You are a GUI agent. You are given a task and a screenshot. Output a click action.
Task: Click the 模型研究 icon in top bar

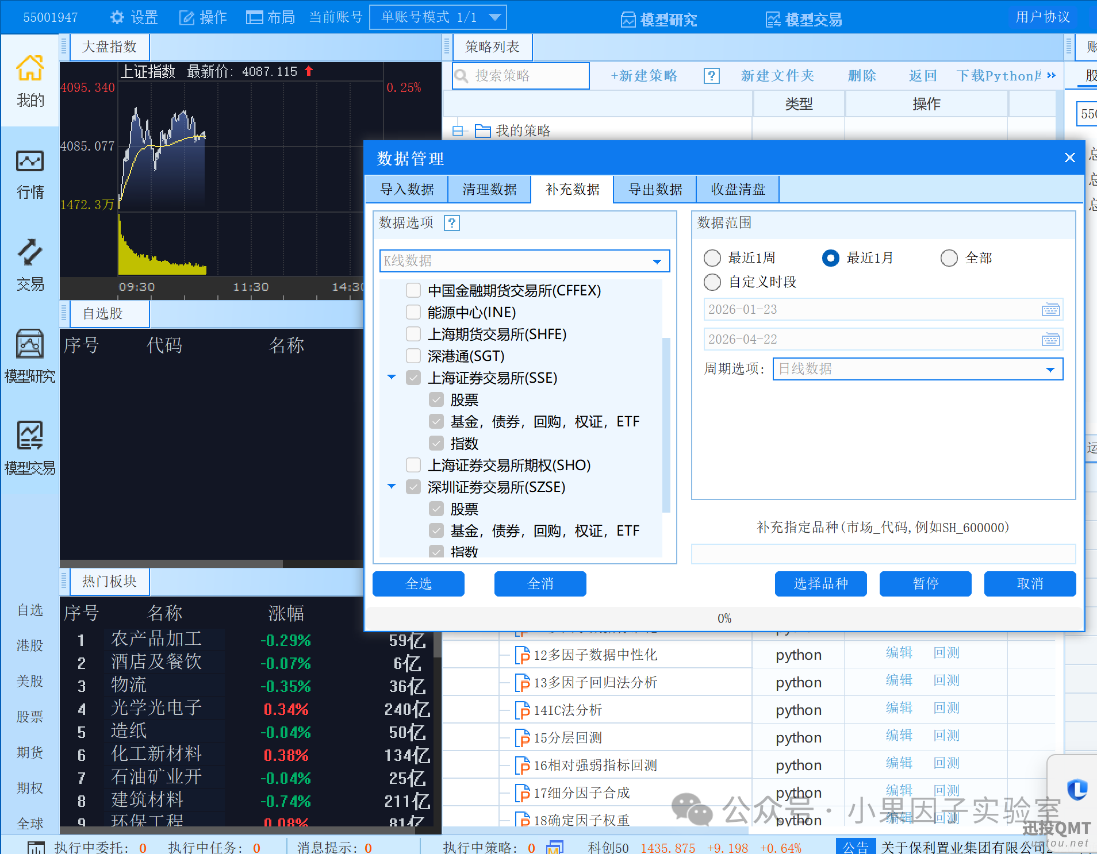point(628,19)
